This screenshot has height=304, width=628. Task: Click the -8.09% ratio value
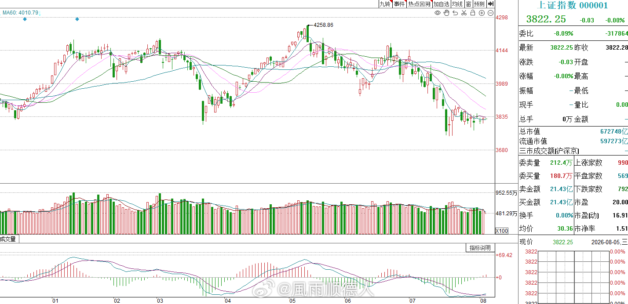click(x=563, y=33)
